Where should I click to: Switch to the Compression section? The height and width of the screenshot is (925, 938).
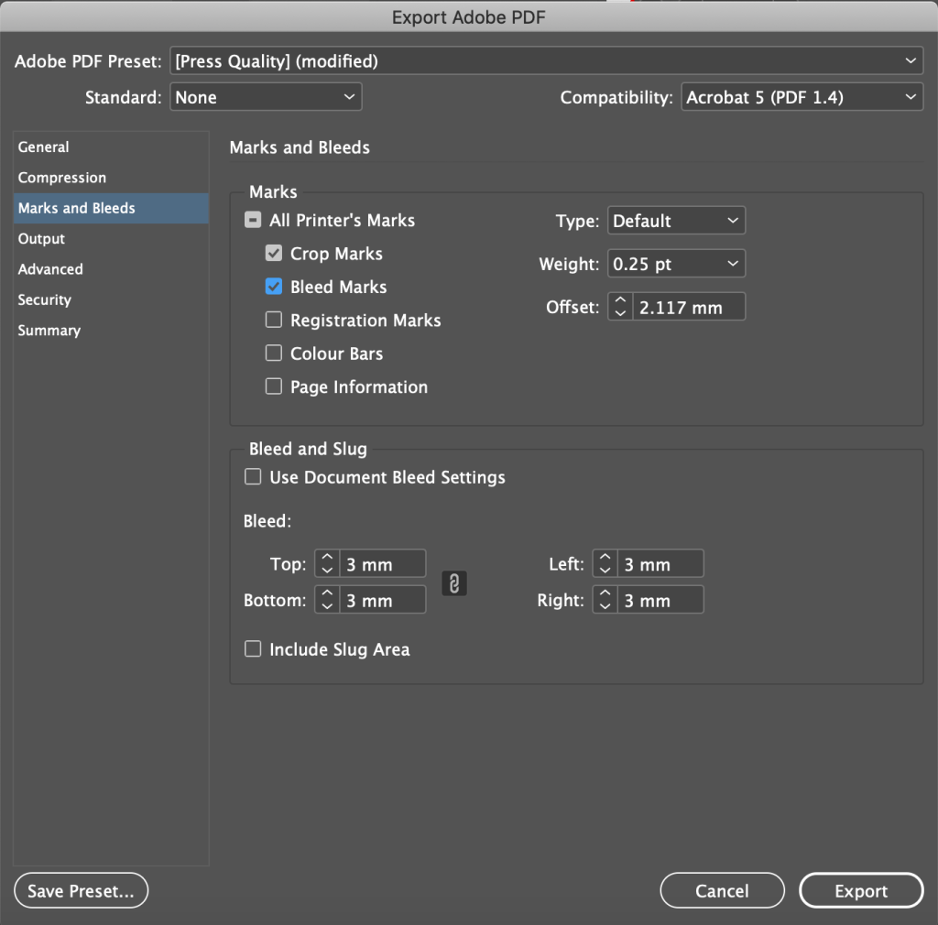pos(62,178)
